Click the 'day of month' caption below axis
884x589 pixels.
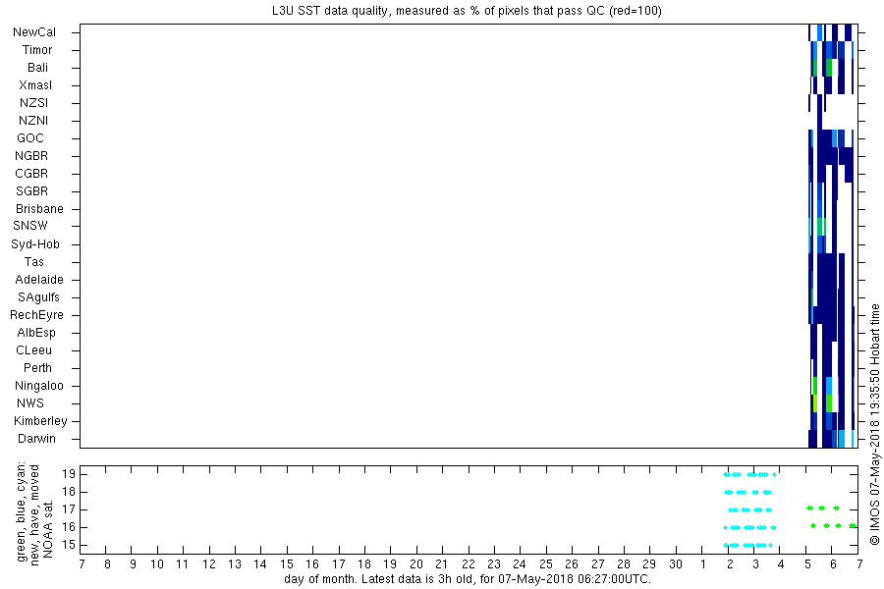468,579
